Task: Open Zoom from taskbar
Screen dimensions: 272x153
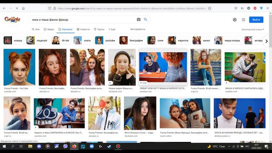Action: (x=92, y=146)
